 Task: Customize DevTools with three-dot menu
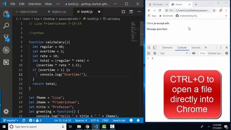pyautogui.click(x=221, y=47)
